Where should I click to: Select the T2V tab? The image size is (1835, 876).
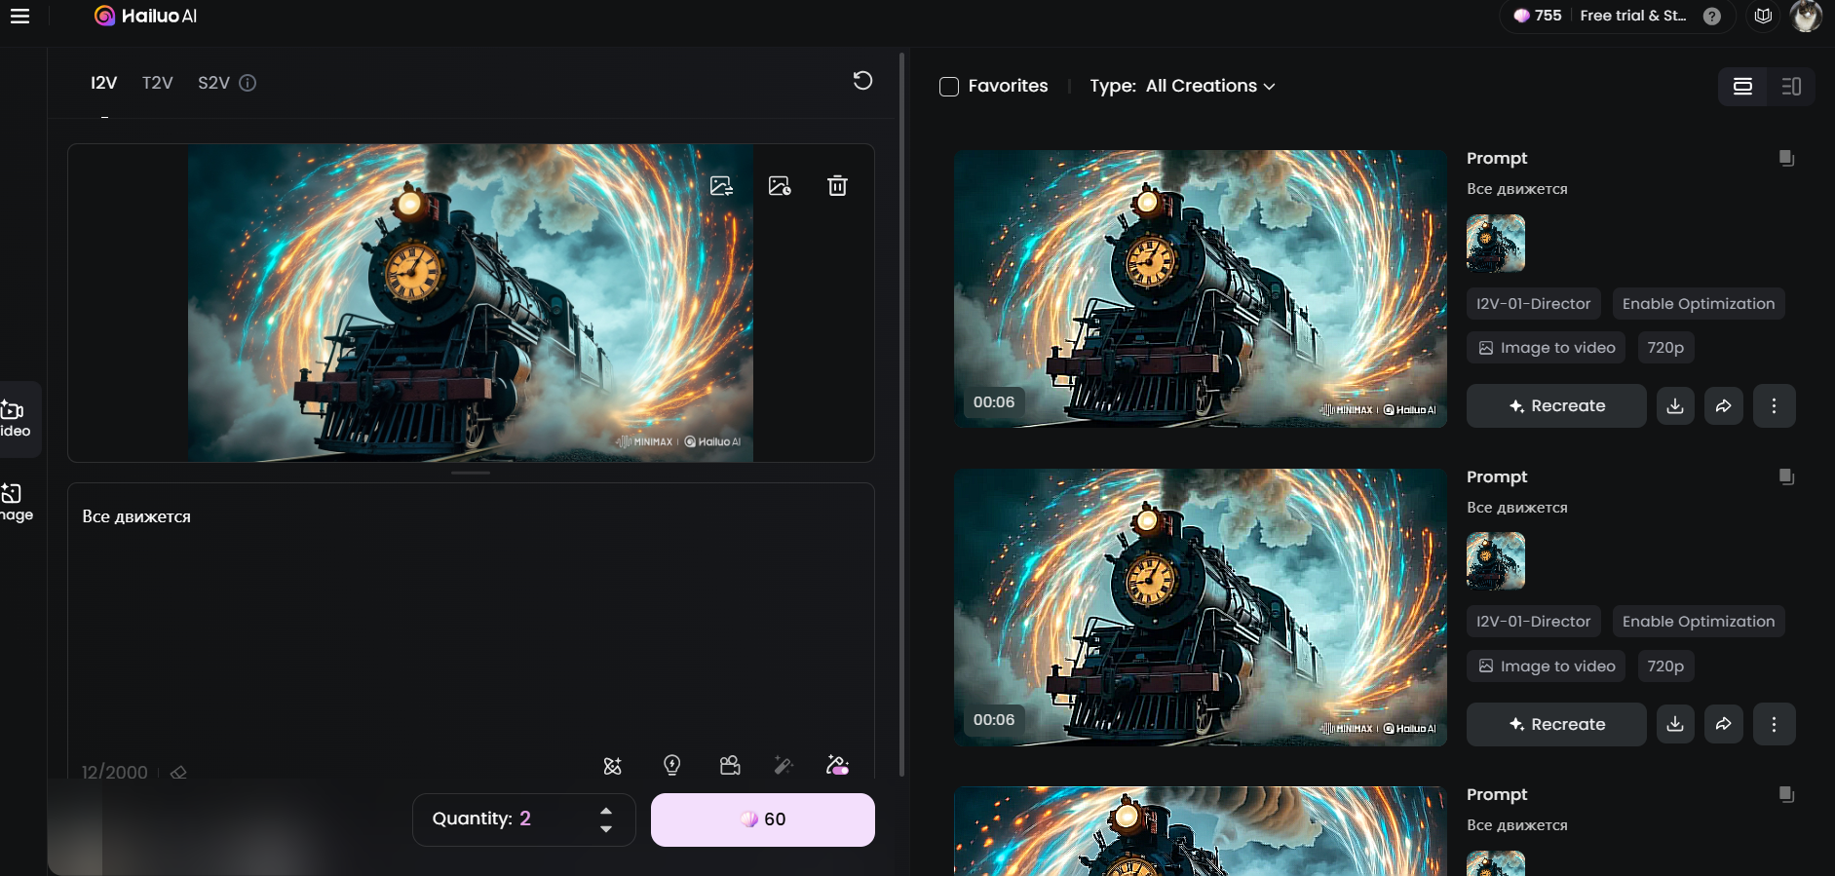pos(157,83)
